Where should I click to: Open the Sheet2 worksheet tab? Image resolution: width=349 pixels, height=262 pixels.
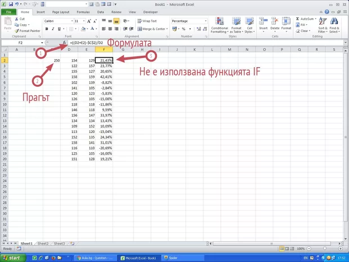[x=43, y=243]
